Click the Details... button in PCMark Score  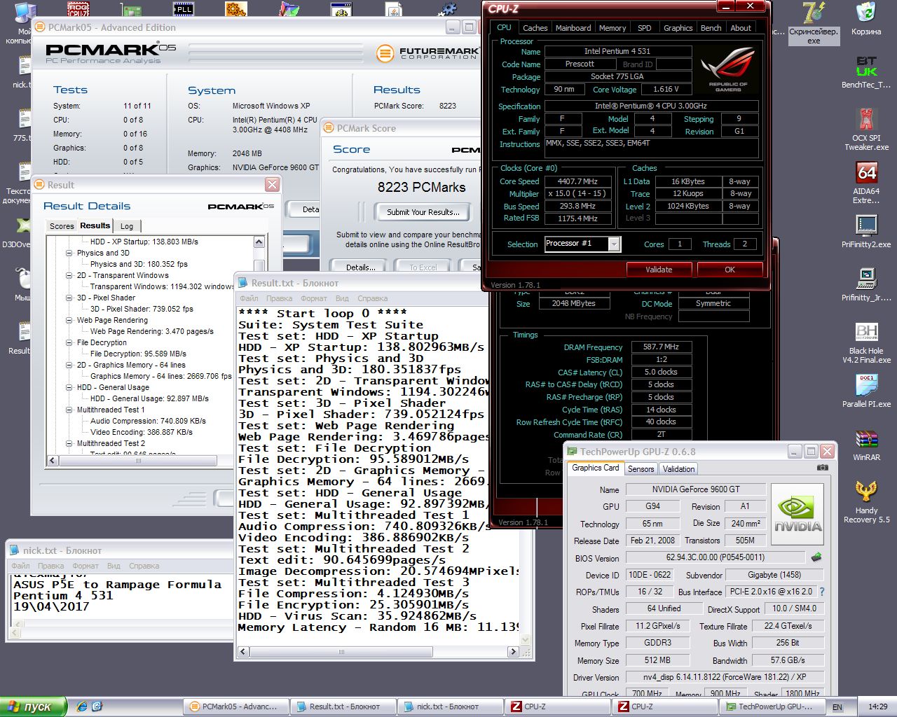click(360, 267)
